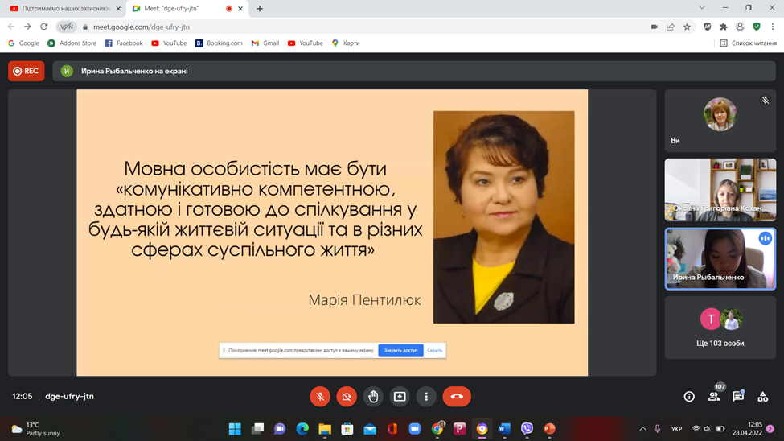Open the Addons Store bookmark
This screenshot has height=441, width=784.
coord(72,43)
